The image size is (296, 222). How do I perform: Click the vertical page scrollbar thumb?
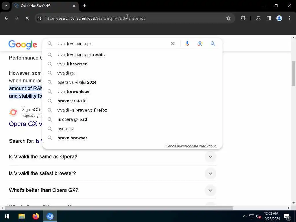point(293,73)
